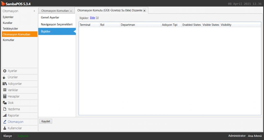Screen dimensions: 264x140
Task: Click the person icon for Kullanıcılar
Action: tap(5, 128)
